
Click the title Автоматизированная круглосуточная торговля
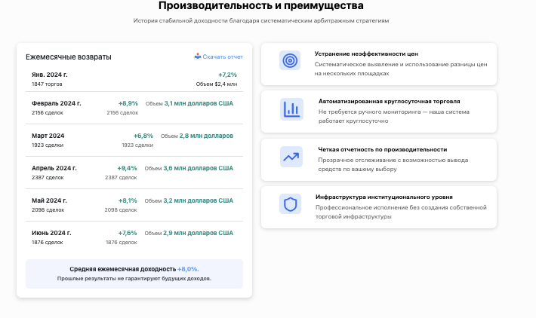389,101
